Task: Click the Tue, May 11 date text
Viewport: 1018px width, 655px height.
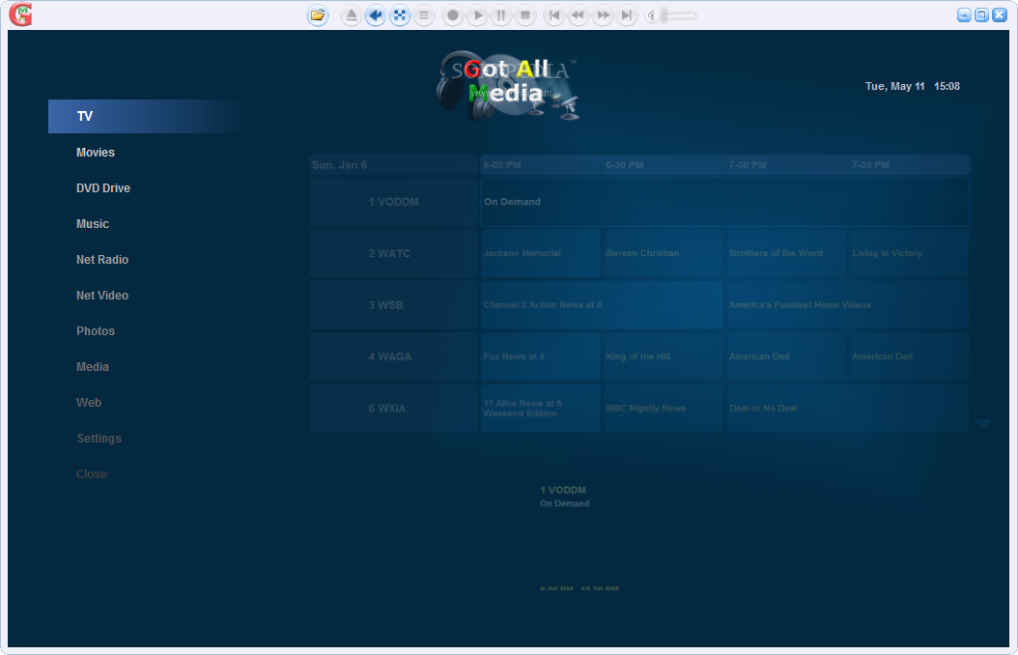Action: pos(894,86)
